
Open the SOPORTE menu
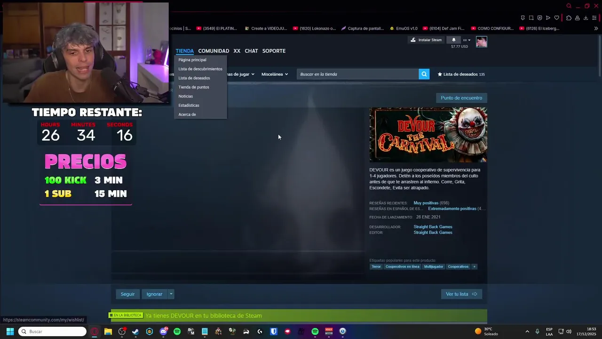274,51
